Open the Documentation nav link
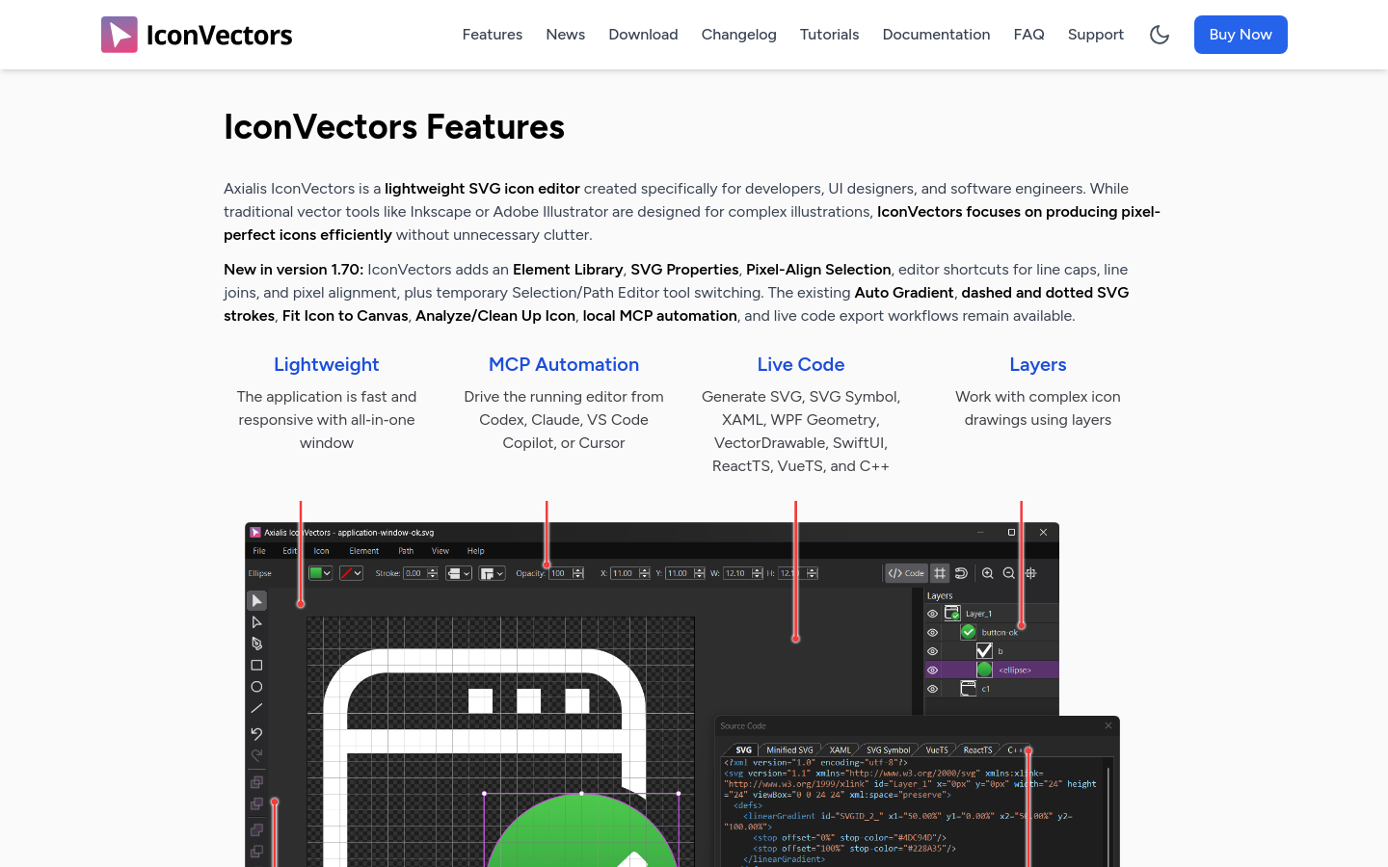Image resolution: width=1388 pixels, height=867 pixels. pos(936,35)
